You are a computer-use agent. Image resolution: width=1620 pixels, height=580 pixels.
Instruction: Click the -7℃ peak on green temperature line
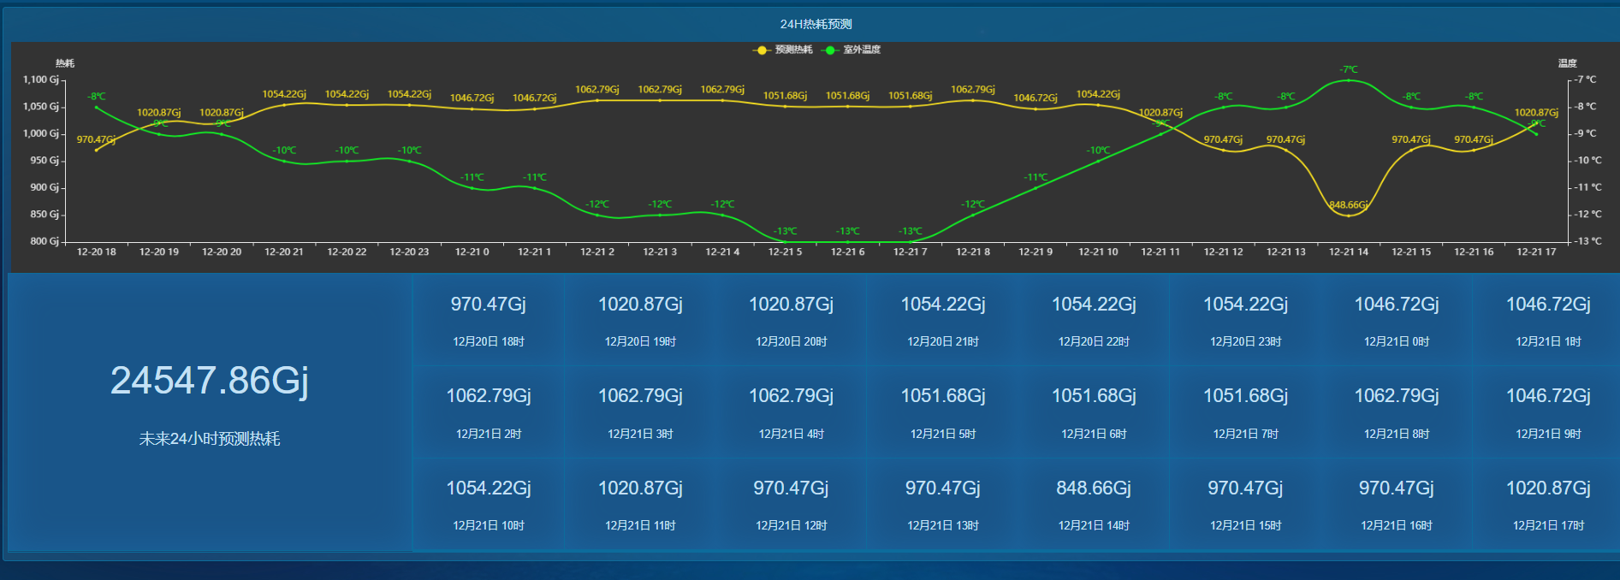click(x=1349, y=80)
